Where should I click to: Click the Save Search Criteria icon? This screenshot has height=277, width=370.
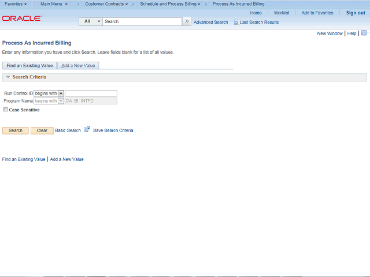pos(87,129)
